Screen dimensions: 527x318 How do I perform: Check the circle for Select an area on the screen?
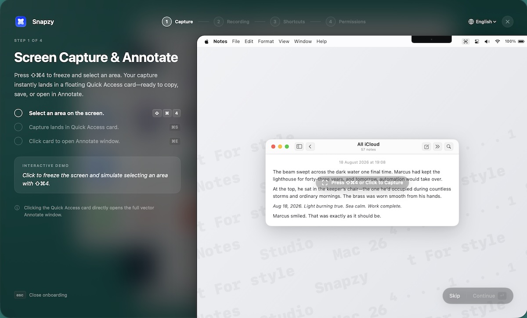[18, 113]
